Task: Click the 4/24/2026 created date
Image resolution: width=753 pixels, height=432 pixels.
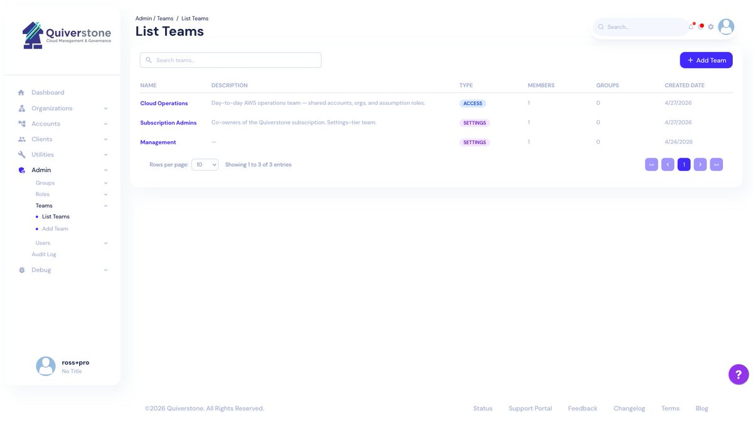Action: [678, 142]
